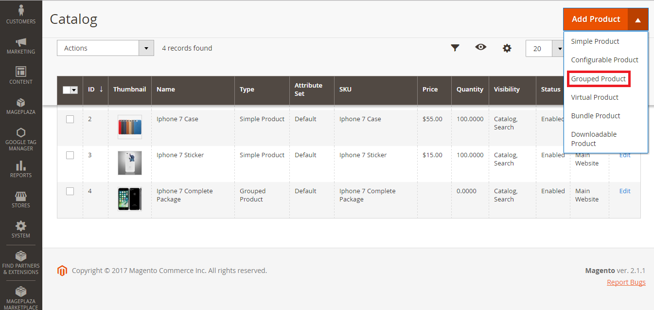
Task: Open the mass-select dropdown arrow in header
Action: (x=74, y=90)
